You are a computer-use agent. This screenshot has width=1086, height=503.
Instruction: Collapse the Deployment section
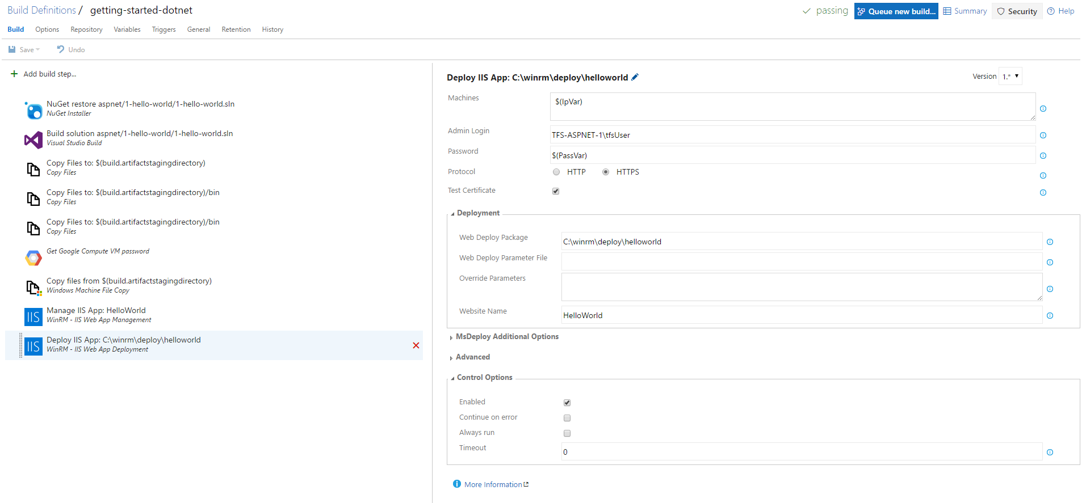(452, 214)
